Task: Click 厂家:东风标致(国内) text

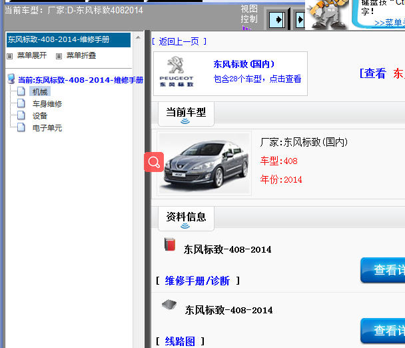Action: pyautogui.click(x=304, y=142)
